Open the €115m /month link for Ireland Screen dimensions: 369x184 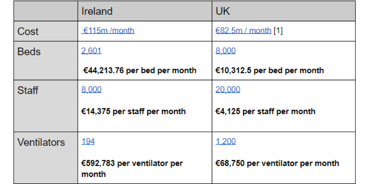pyautogui.click(x=108, y=31)
